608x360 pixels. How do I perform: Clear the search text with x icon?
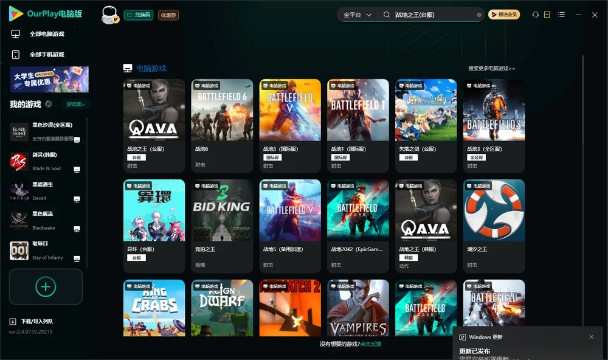(479, 15)
